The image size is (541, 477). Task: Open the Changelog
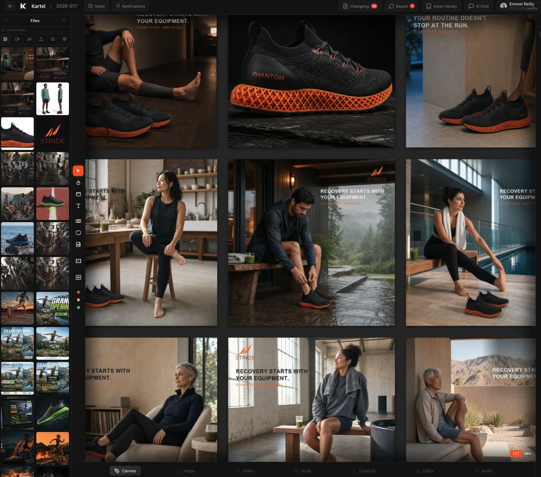[x=360, y=6]
